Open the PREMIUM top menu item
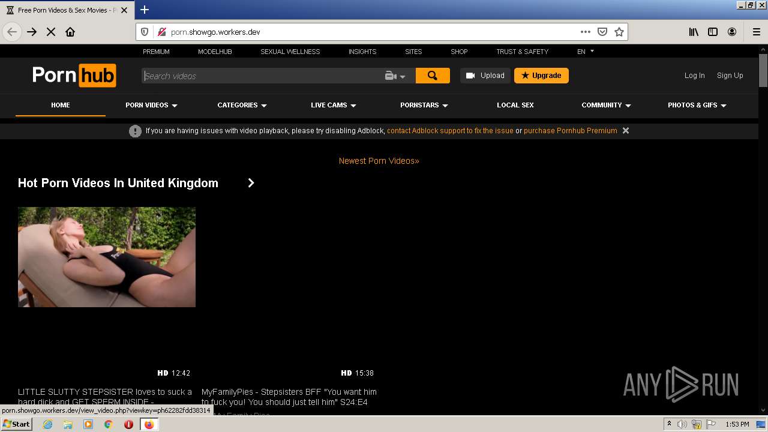This screenshot has height=432, width=768. pos(156,52)
